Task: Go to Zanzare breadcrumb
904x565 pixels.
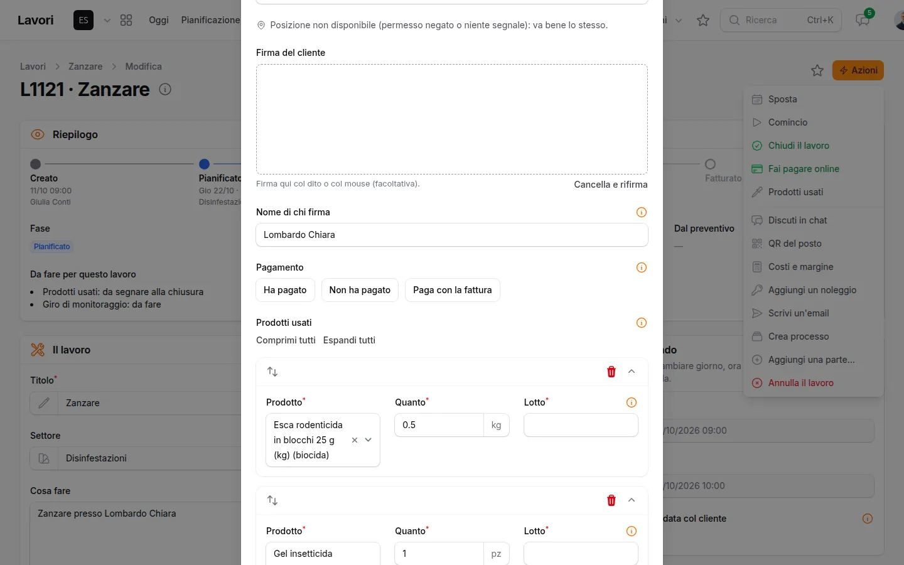Action: pyautogui.click(x=85, y=67)
